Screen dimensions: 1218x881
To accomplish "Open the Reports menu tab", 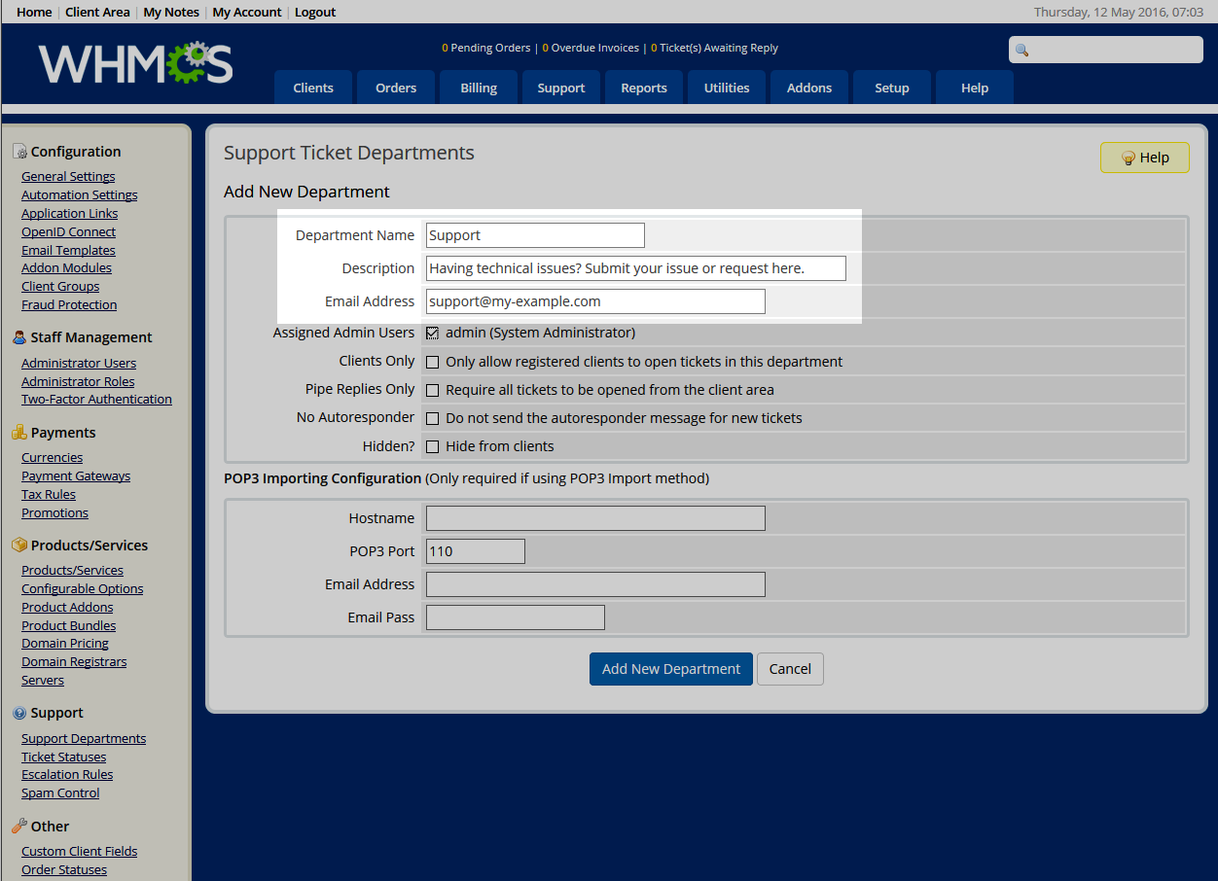I will [644, 88].
